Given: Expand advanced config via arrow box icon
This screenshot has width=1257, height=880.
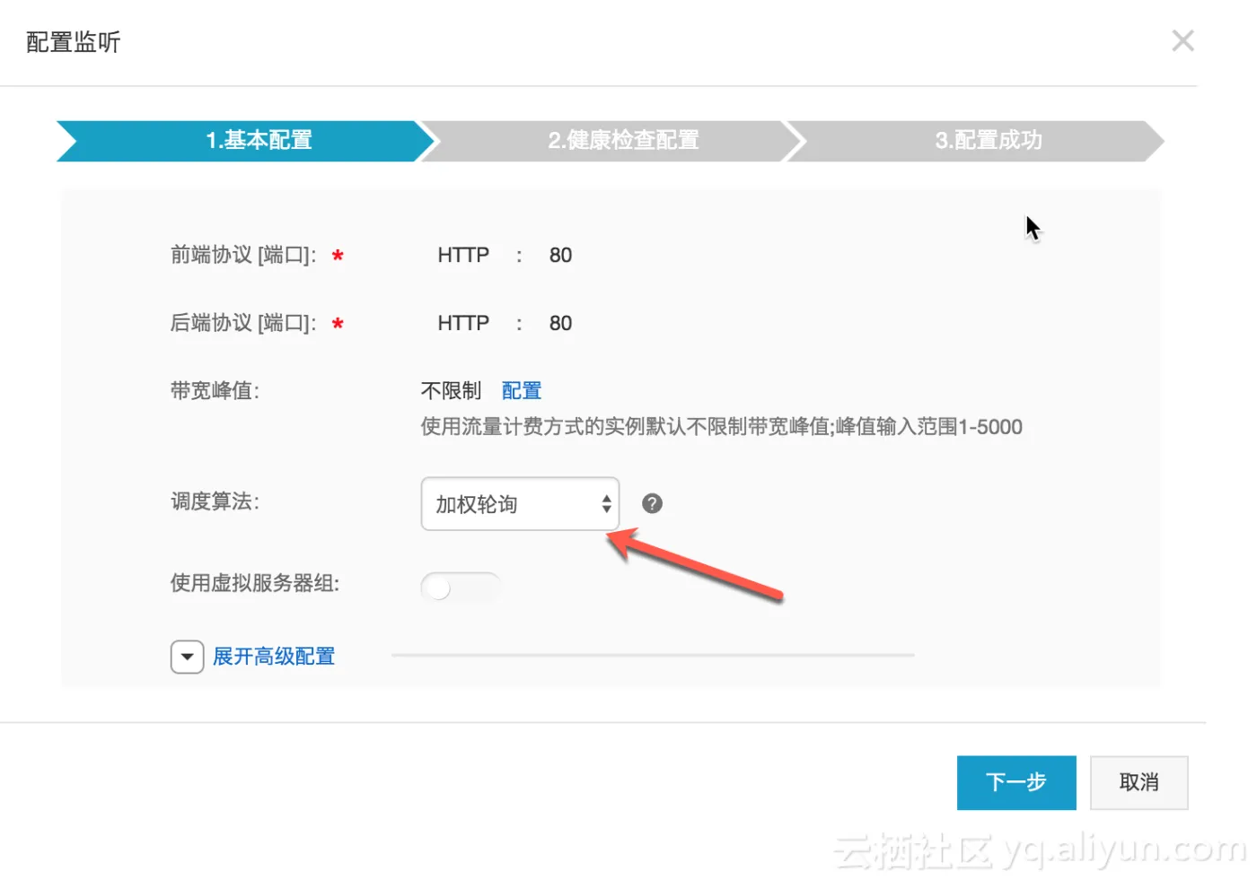Looking at the screenshot, I should 187,657.
